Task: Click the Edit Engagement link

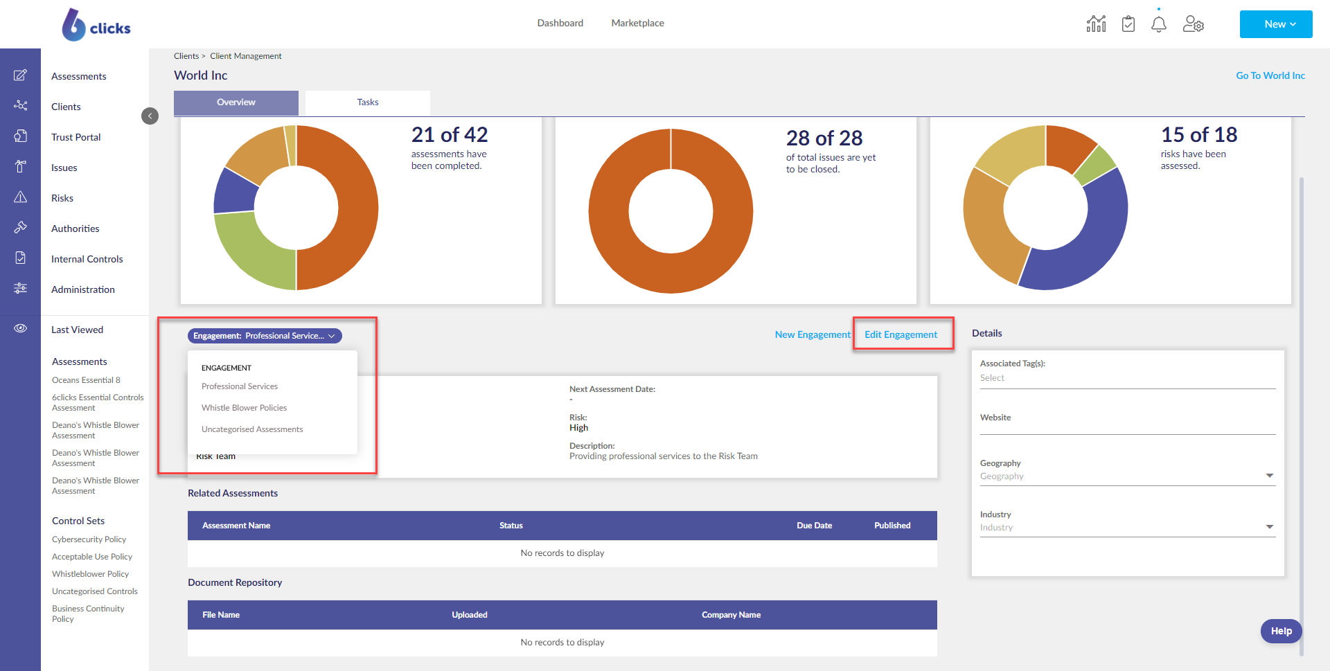Action: (x=901, y=334)
